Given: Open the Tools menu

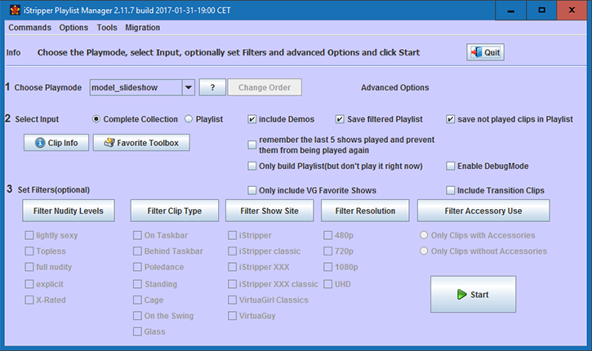Looking at the screenshot, I should 107,28.
